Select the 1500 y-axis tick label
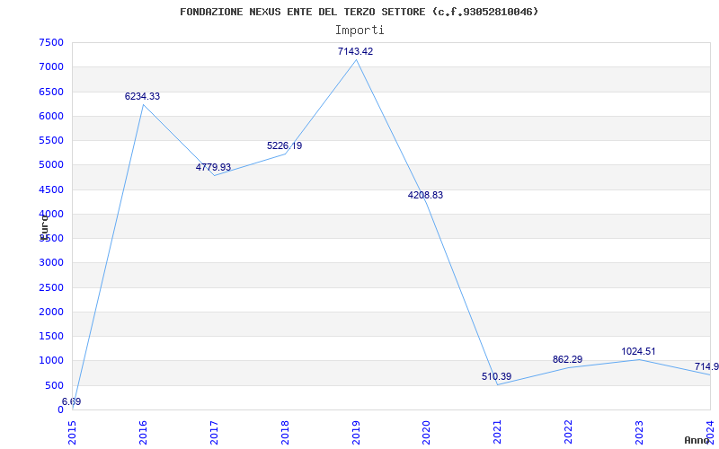 (51, 336)
